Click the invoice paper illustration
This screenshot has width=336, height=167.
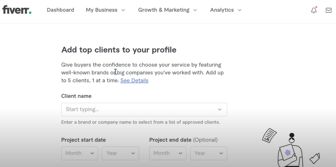pyautogui.click(x=269, y=135)
